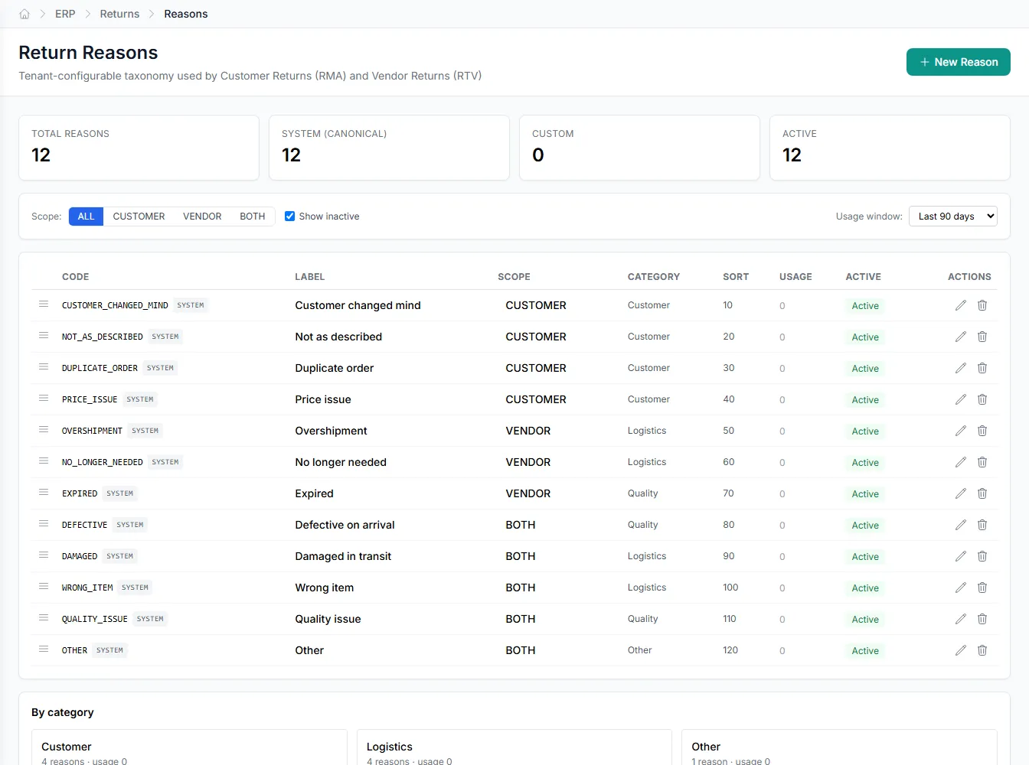Uncheck the Show inactive checkbox

[289, 216]
